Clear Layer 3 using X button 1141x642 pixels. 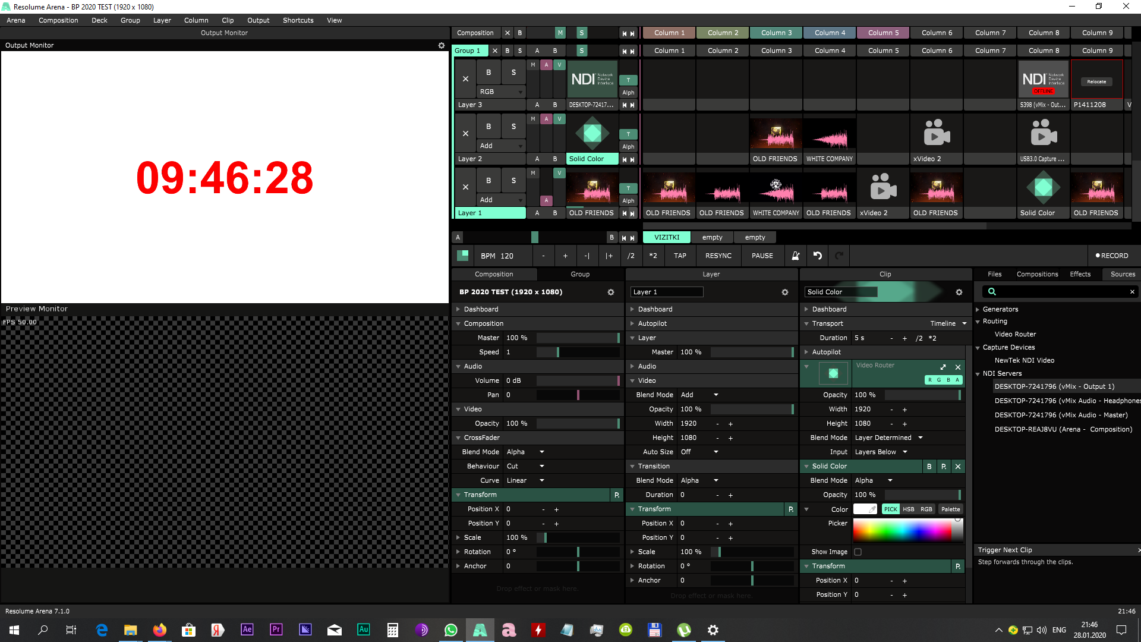[x=465, y=78]
